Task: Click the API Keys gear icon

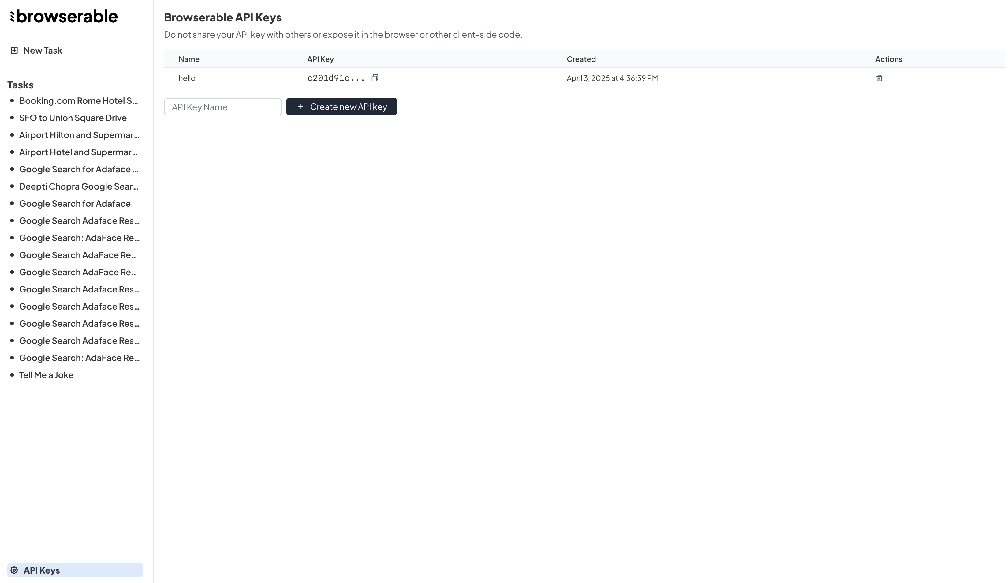Action: pyautogui.click(x=14, y=570)
